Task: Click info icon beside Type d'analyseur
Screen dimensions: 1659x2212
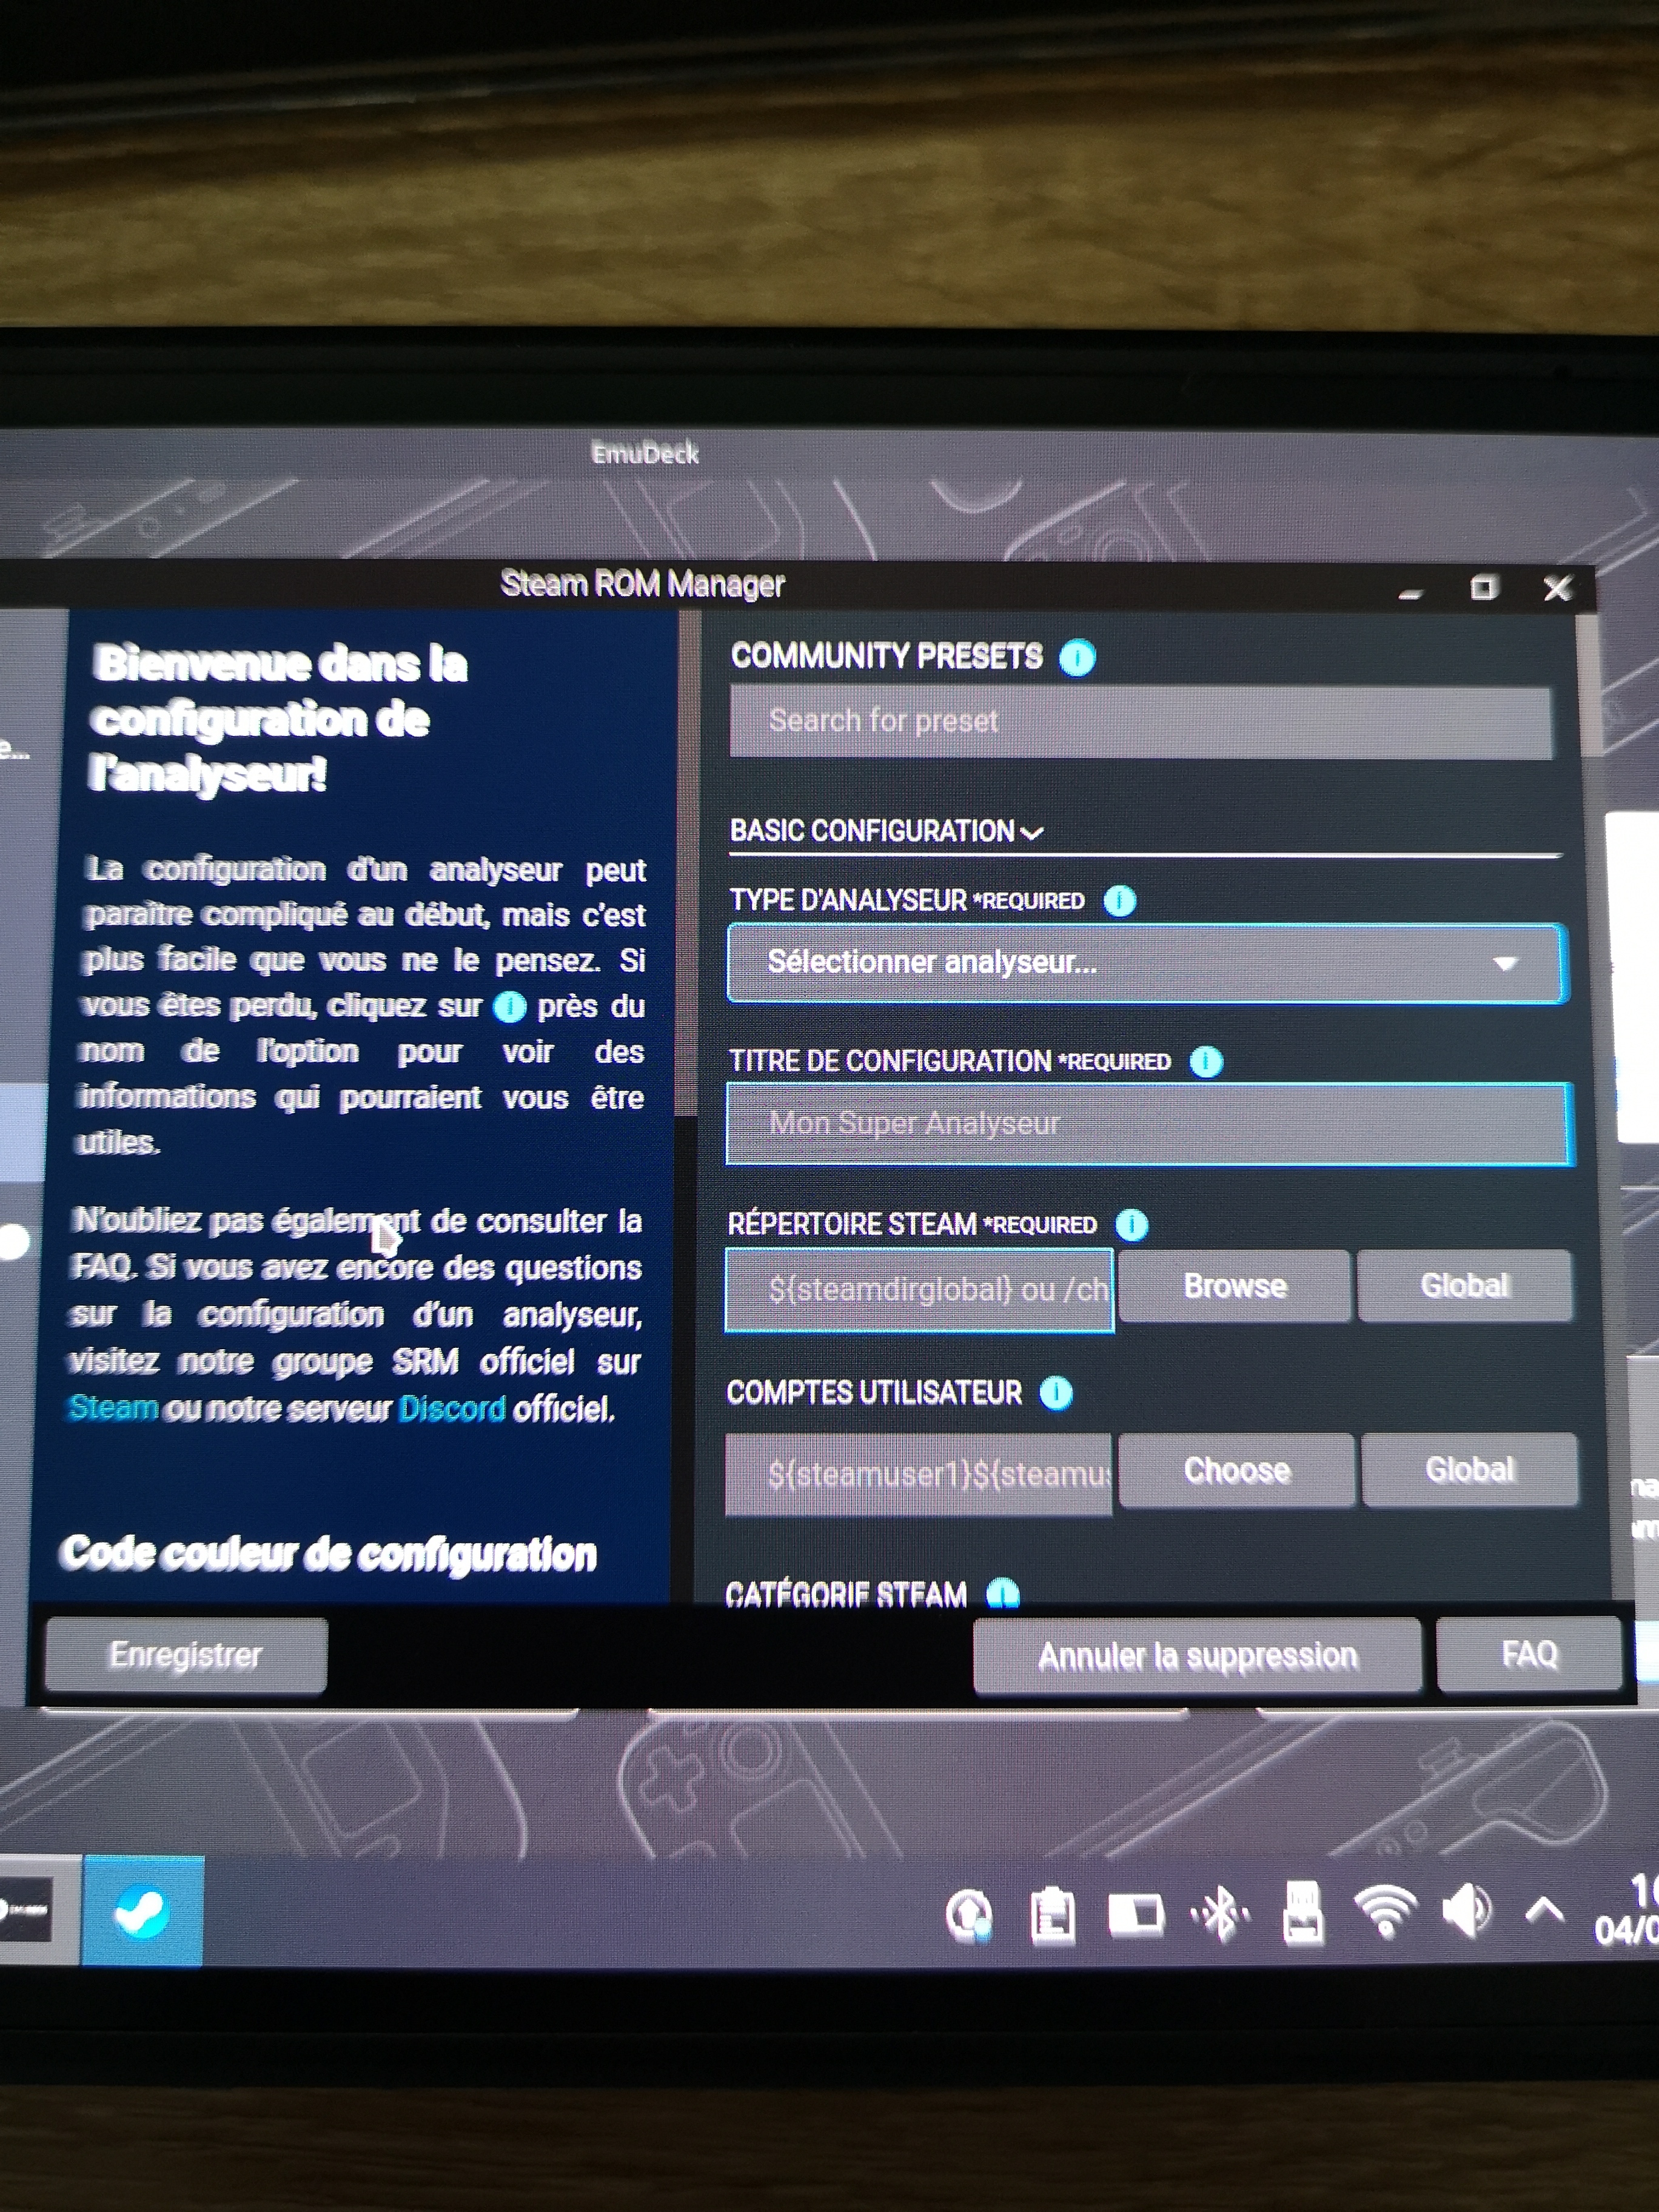Action: pos(1119,901)
